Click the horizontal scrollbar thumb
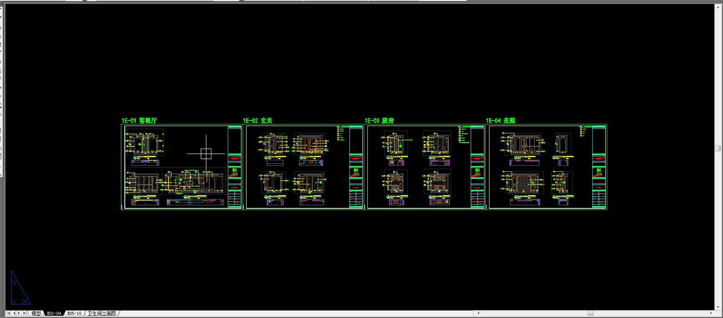Image resolution: width=723 pixels, height=318 pixels. point(591,313)
